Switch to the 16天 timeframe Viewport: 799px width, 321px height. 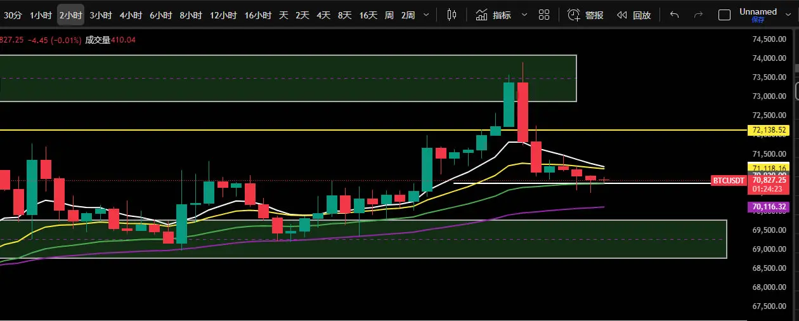tap(368, 15)
